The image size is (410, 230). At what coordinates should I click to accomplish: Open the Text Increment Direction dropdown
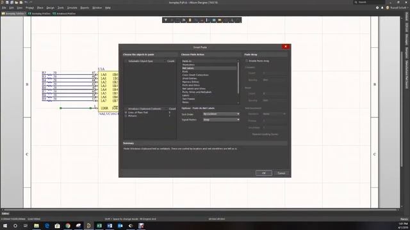(274, 114)
